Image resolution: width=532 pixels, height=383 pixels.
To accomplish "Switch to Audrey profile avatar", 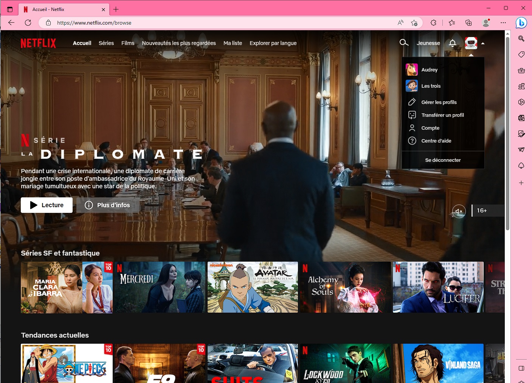I will coord(412,70).
